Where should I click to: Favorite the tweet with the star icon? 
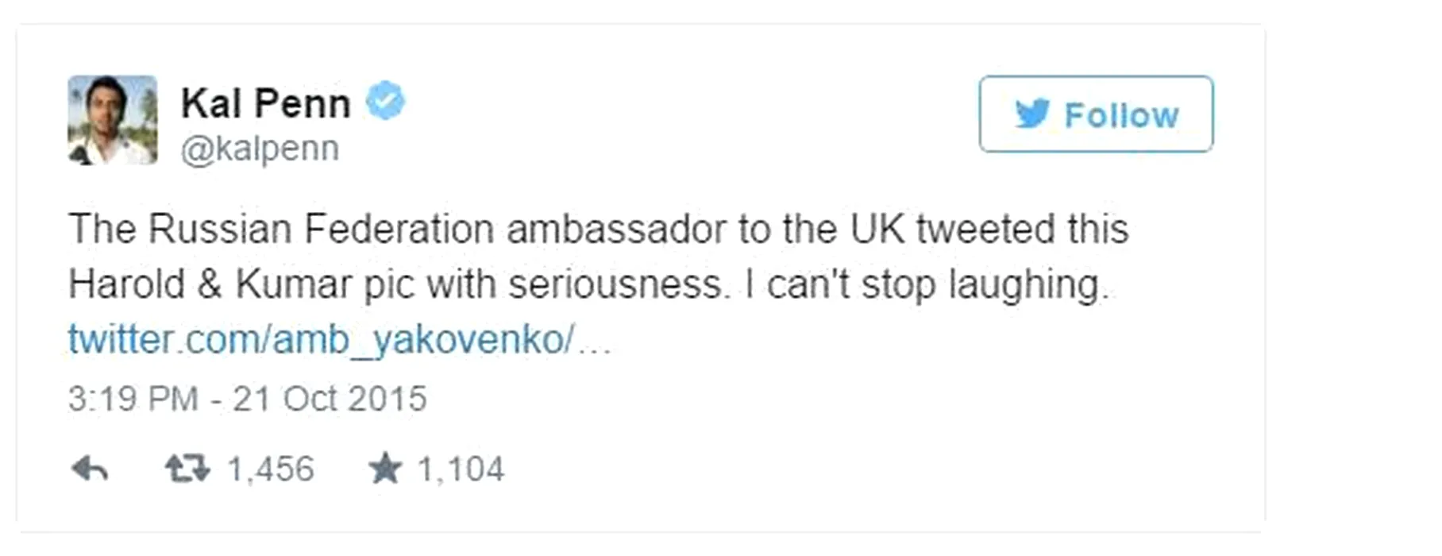[385, 469]
